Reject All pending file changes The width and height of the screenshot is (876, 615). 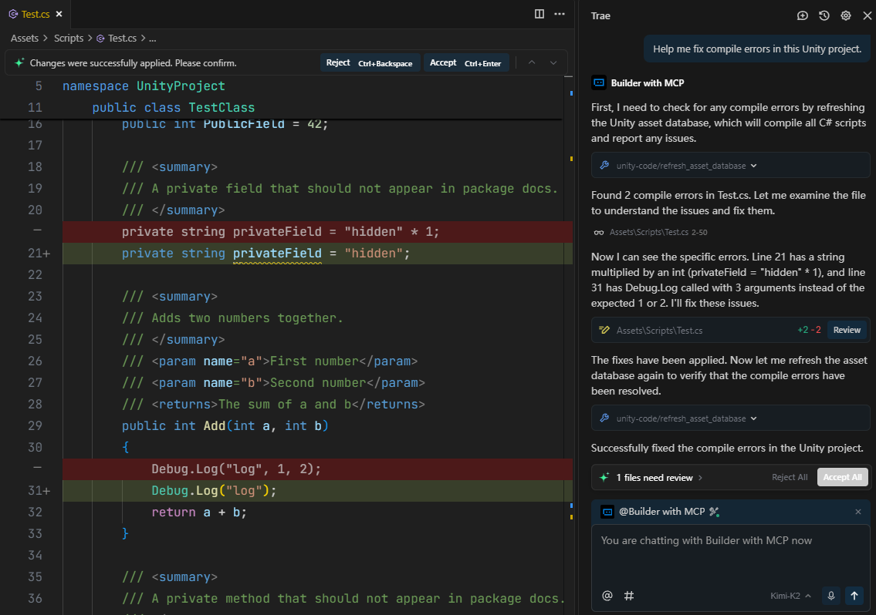point(790,477)
